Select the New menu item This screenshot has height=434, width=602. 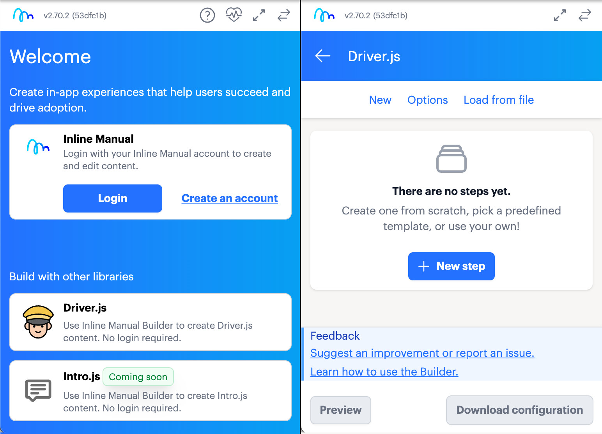[x=380, y=100]
